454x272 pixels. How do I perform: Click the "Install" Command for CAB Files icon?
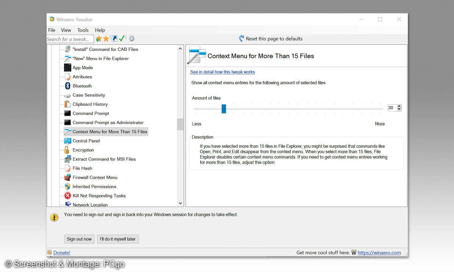tap(67, 49)
